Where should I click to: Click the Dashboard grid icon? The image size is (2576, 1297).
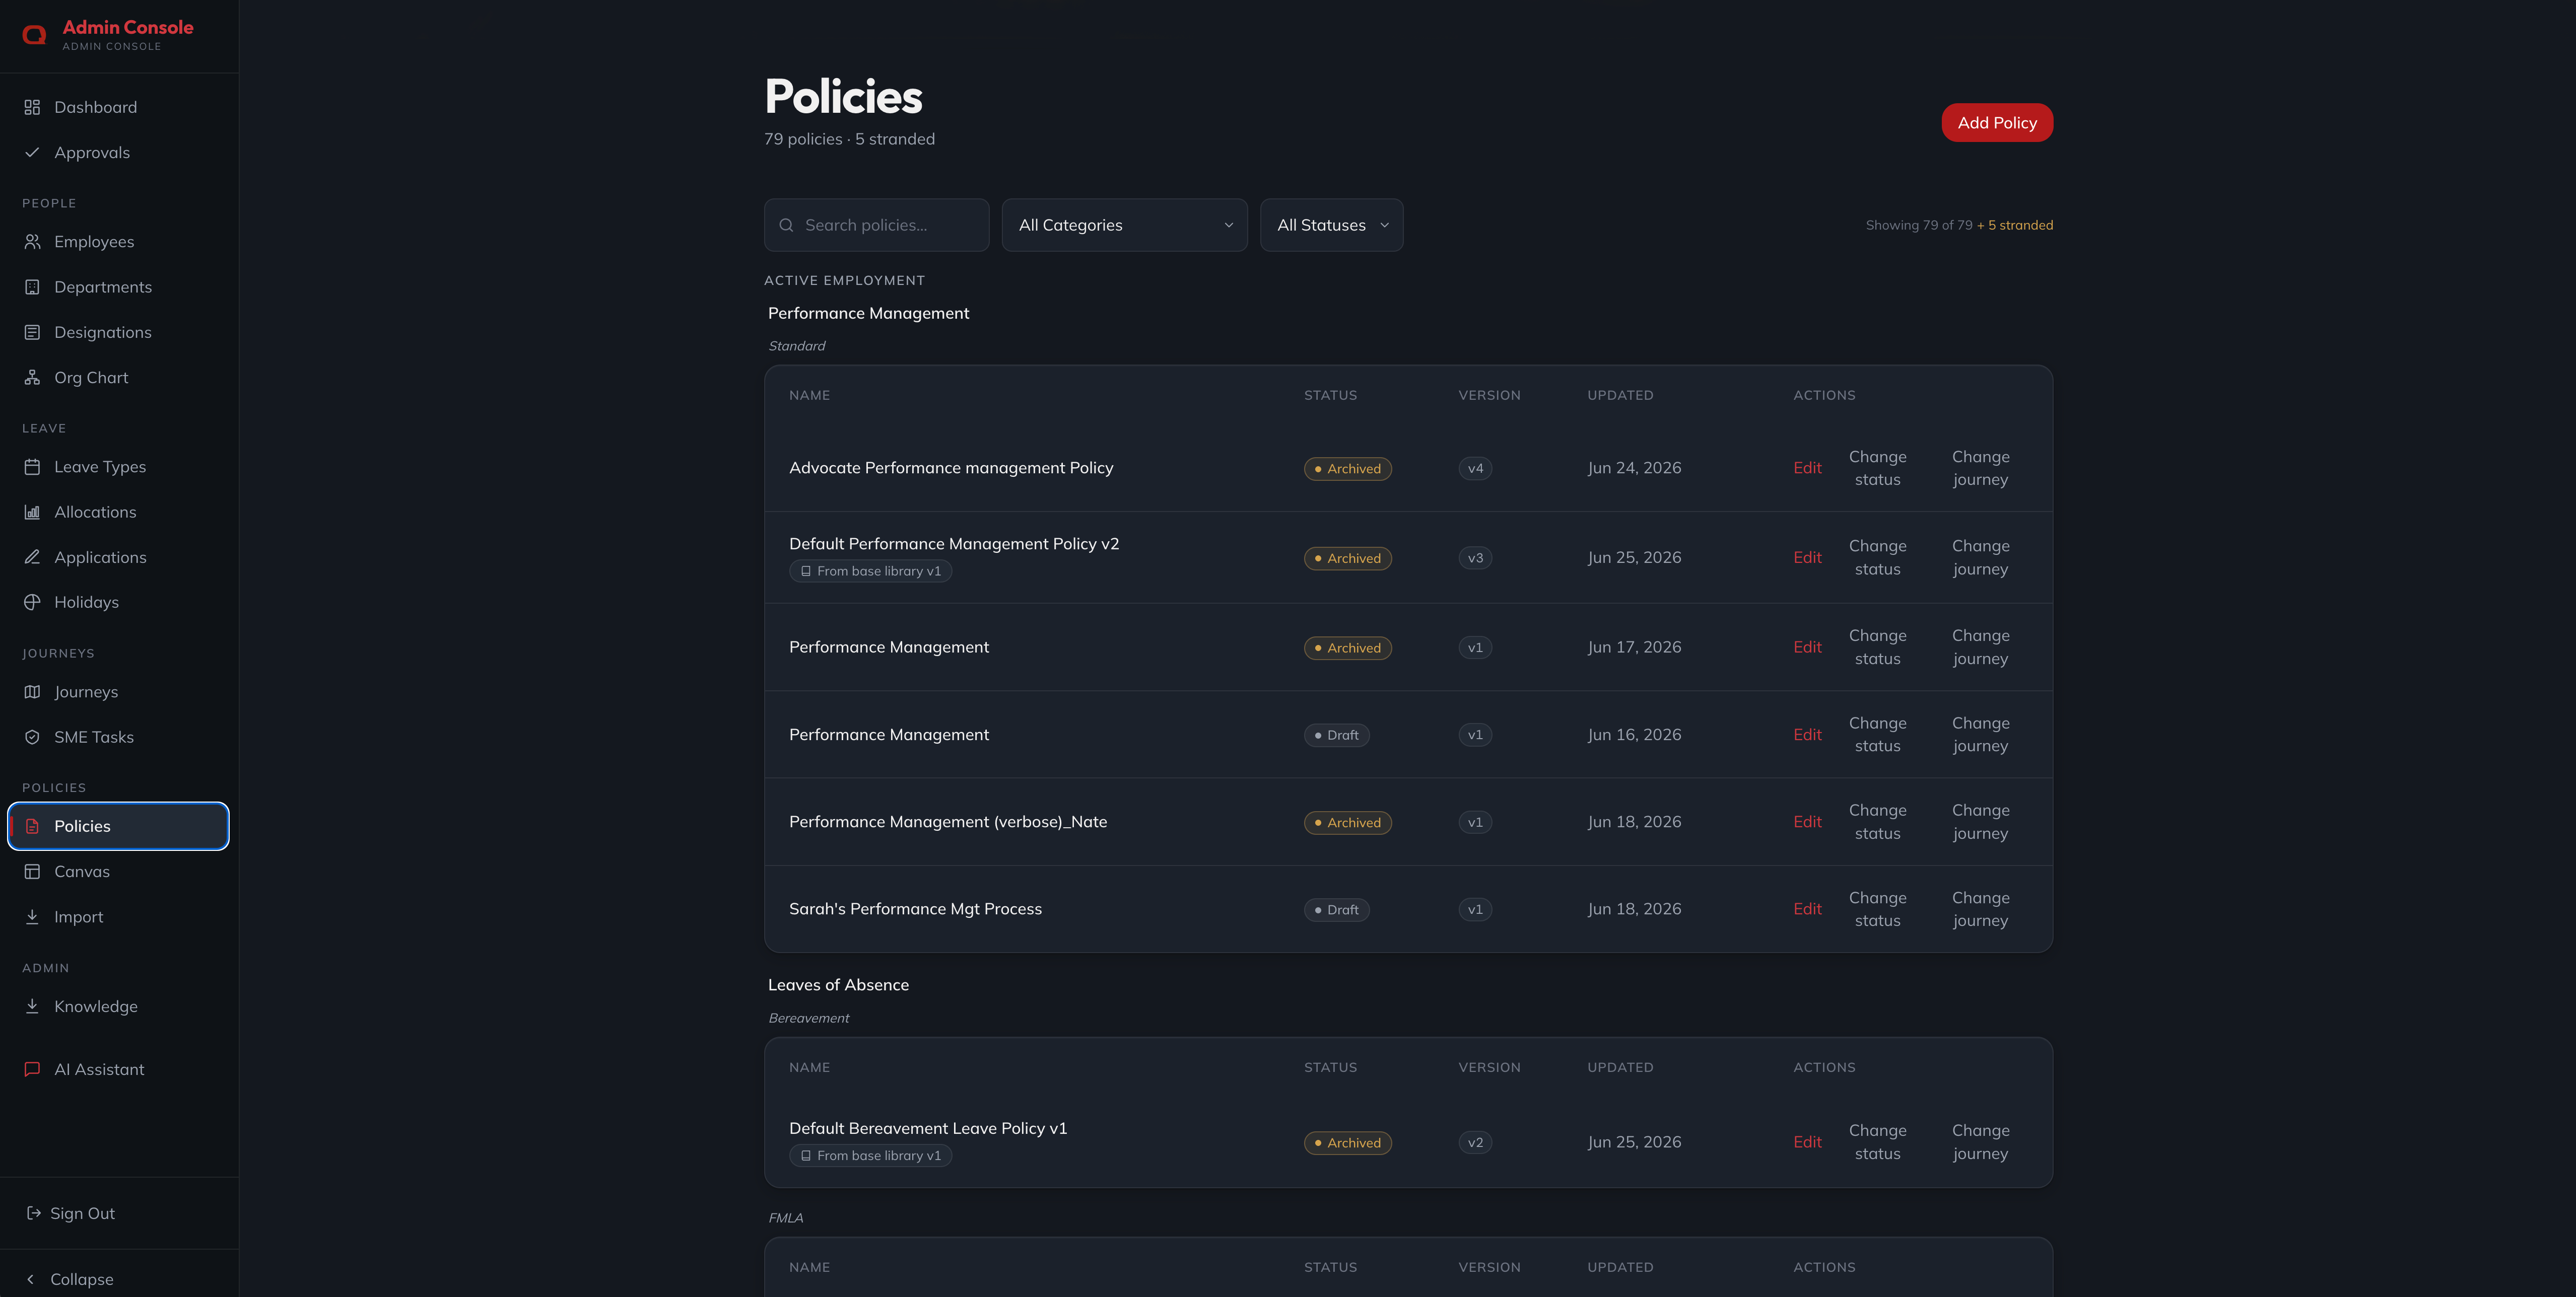click(32, 107)
